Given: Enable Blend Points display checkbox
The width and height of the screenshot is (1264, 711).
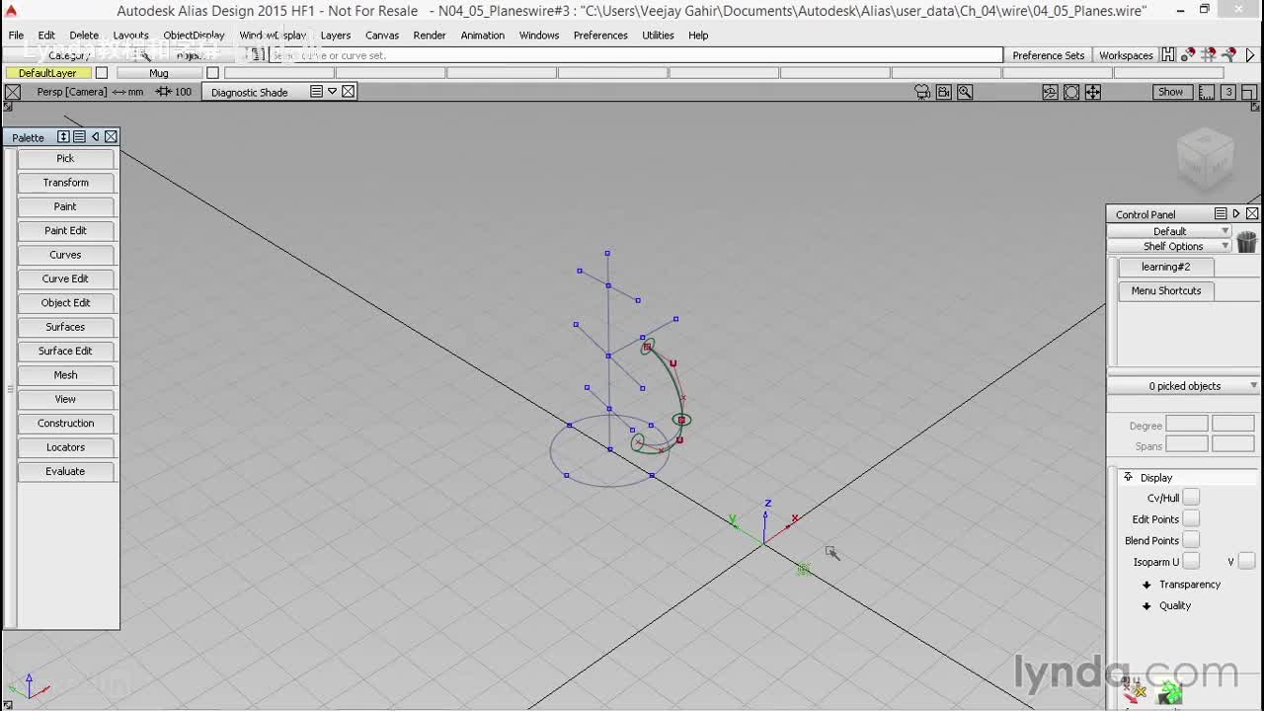Looking at the screenshot, I should click(x=1191, y=540).
